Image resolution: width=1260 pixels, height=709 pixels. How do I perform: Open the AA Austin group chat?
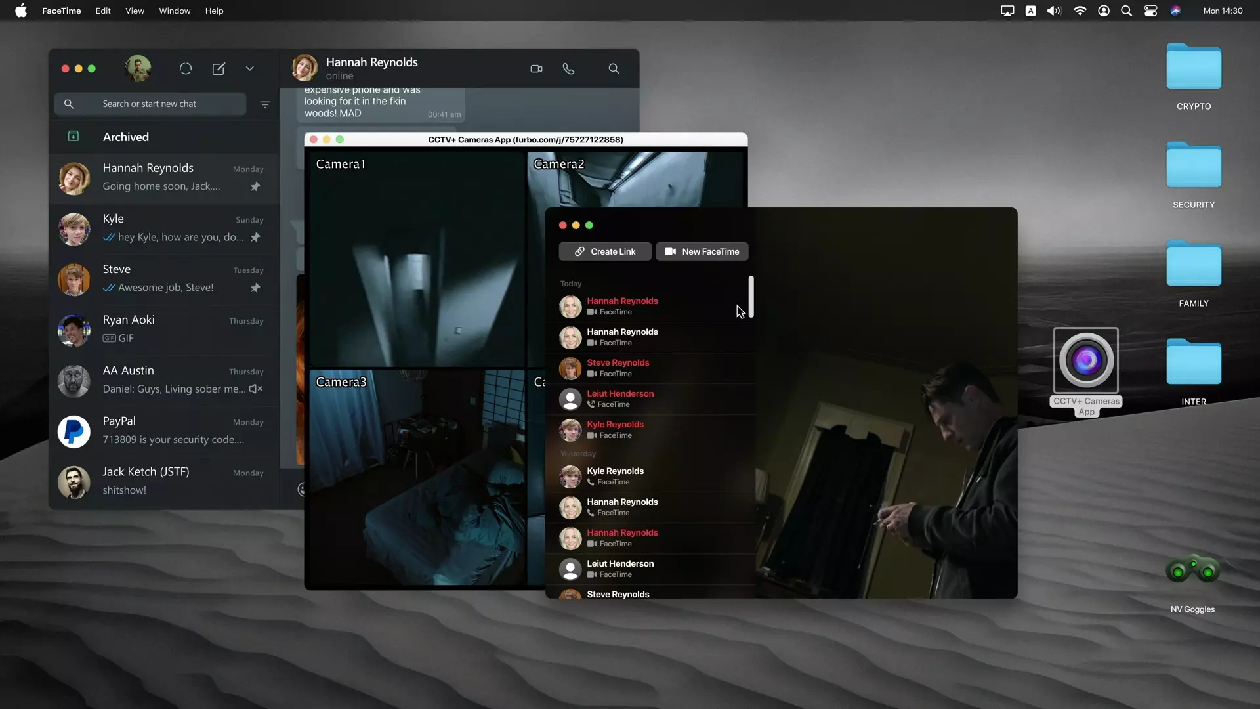pos(164,379)
